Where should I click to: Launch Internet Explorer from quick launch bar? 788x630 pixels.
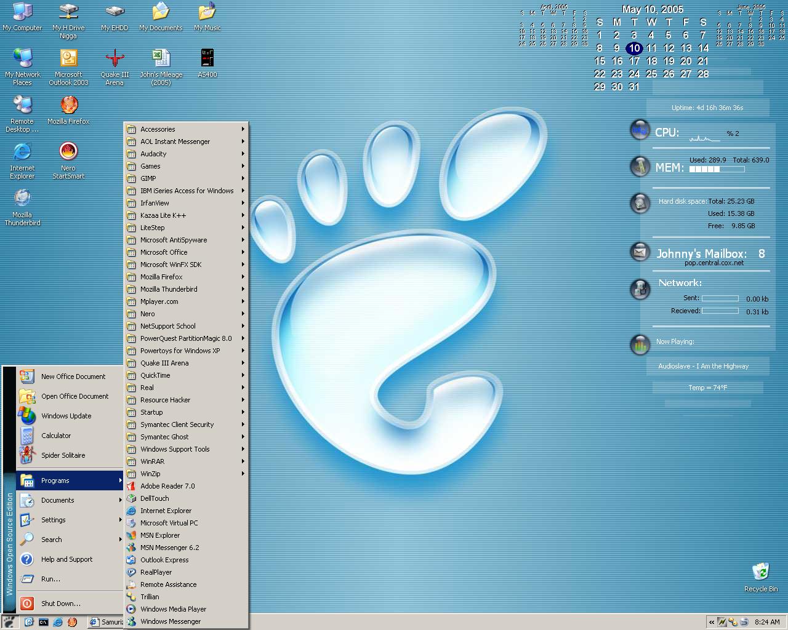pos(58,622)
